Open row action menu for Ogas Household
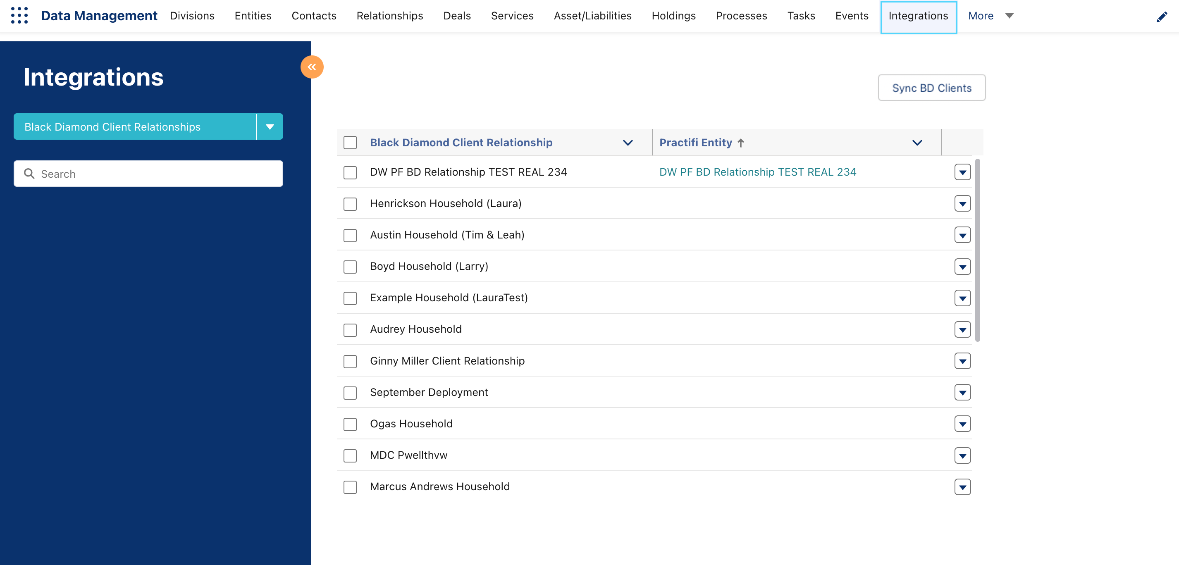This screenshot has height=565, width=1179. click(962, 424)
